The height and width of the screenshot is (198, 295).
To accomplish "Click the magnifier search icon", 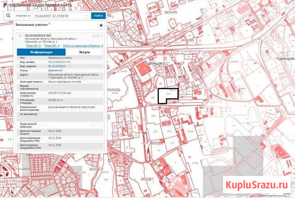I will point(8,16).
